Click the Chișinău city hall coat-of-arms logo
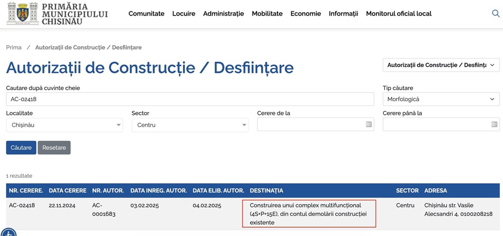This screenshot has width=503, height=236. click(x=23, y=13)
